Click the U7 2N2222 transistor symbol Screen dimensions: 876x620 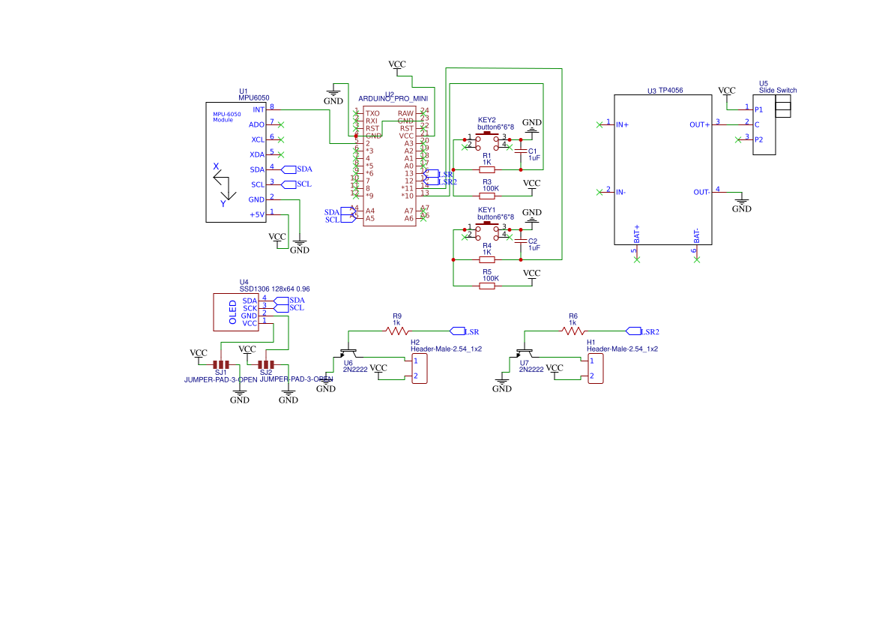(525, 352)
